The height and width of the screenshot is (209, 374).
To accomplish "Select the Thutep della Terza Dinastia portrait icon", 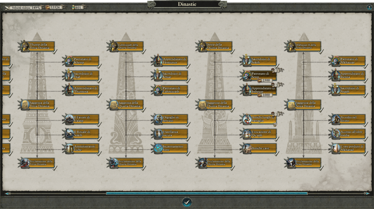I will coord(25,46).
